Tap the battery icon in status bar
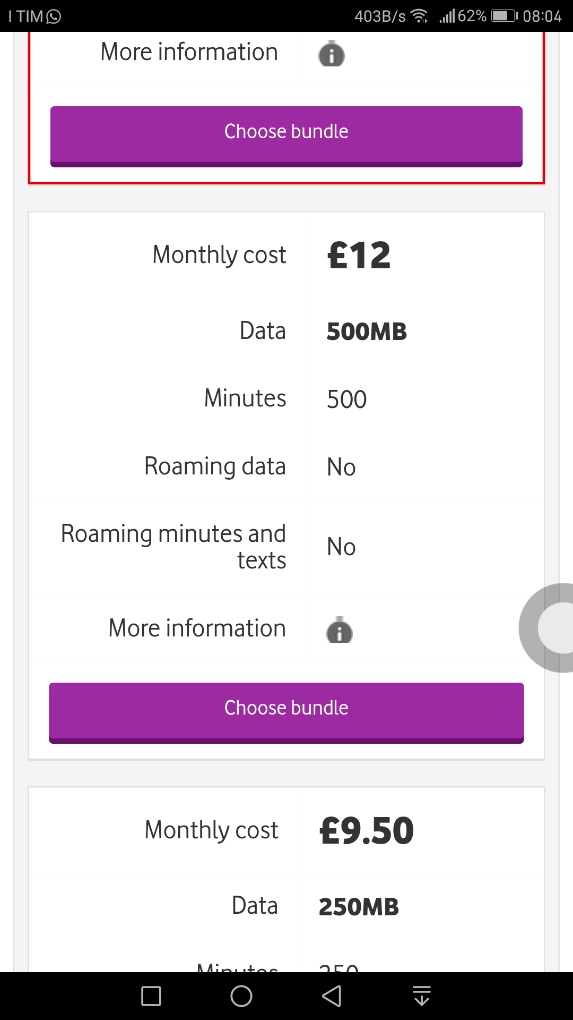 pos(504,16)
